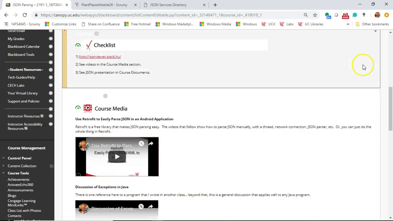Open ActivateEcho360 course tool
This screenshot has width=393, height=221.
coord(20,185)
